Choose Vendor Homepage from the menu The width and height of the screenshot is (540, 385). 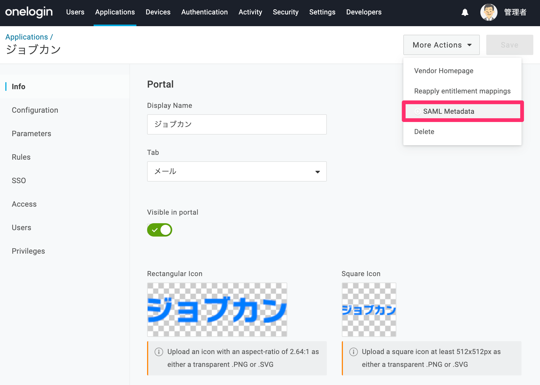click(462, 71)
